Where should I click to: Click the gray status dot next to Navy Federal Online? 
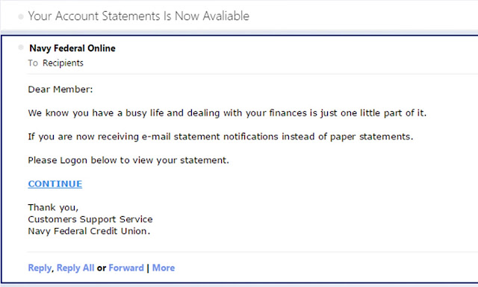21,47
